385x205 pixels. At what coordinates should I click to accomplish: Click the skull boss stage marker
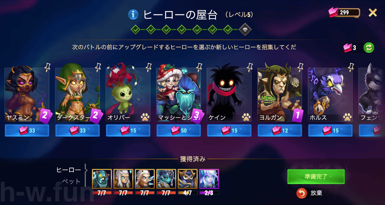click(245, 30)
